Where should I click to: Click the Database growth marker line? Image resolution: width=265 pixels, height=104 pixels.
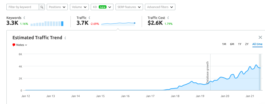coord(210,72)
